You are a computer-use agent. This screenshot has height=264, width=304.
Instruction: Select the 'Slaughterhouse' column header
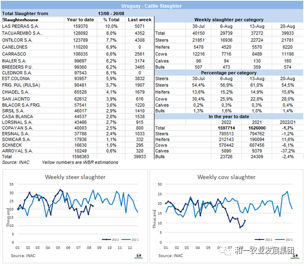20,20
